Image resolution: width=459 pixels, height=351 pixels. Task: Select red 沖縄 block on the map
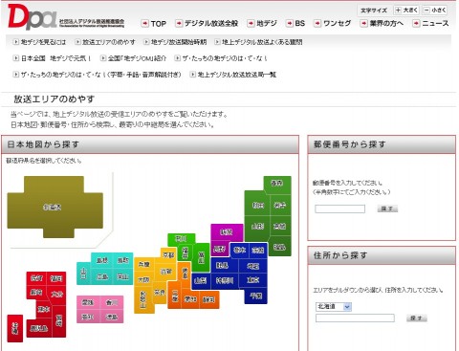[15, 328]
